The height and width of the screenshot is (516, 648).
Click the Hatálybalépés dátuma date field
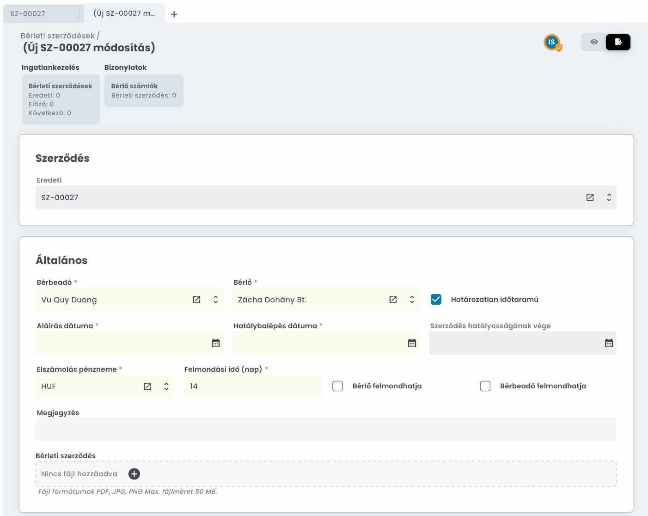tap(326, 343)
